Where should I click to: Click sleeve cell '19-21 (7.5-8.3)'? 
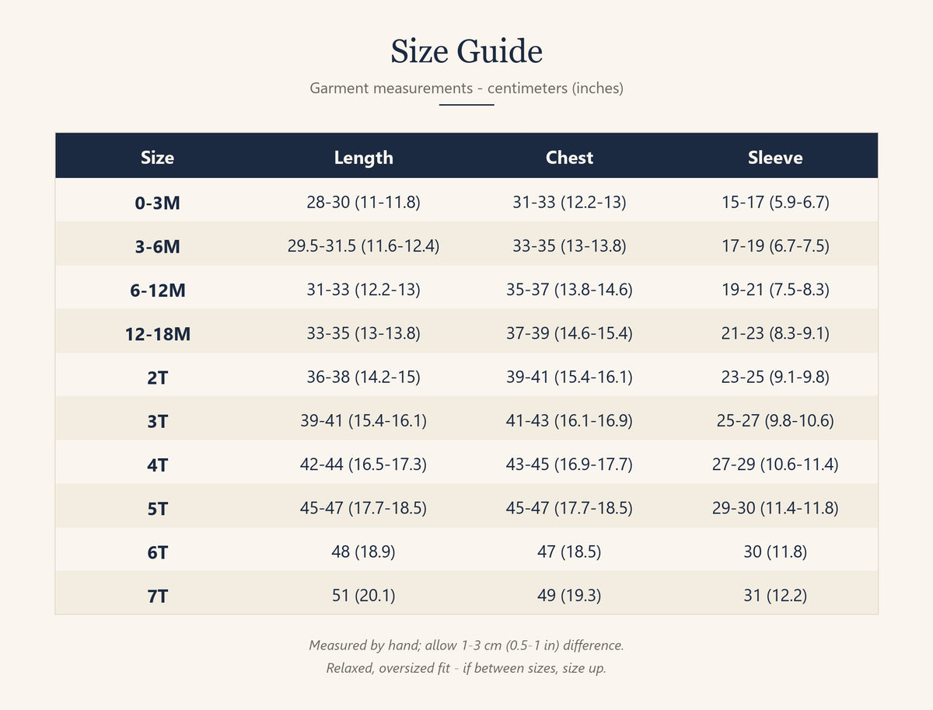775,290
